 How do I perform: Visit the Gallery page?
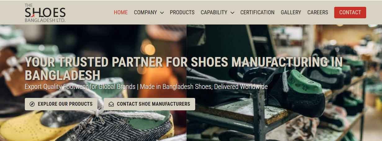[291, 12]
